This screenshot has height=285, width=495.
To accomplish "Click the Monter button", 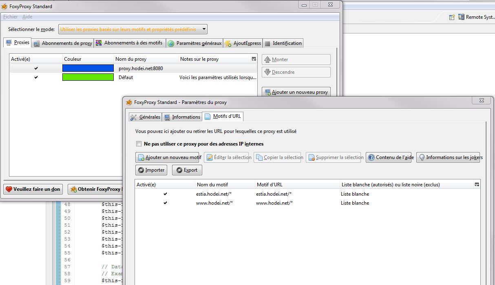I will pos(296,60).
